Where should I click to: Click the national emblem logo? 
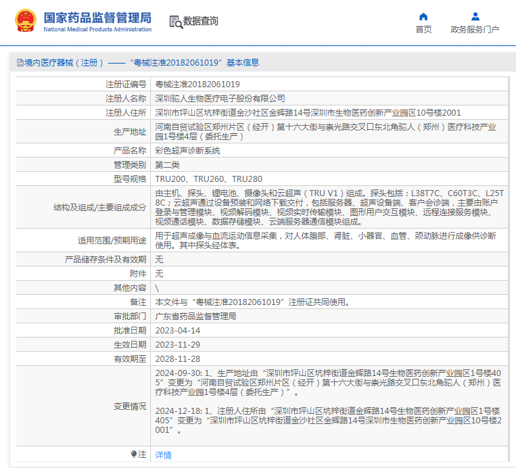pos(26,20)
